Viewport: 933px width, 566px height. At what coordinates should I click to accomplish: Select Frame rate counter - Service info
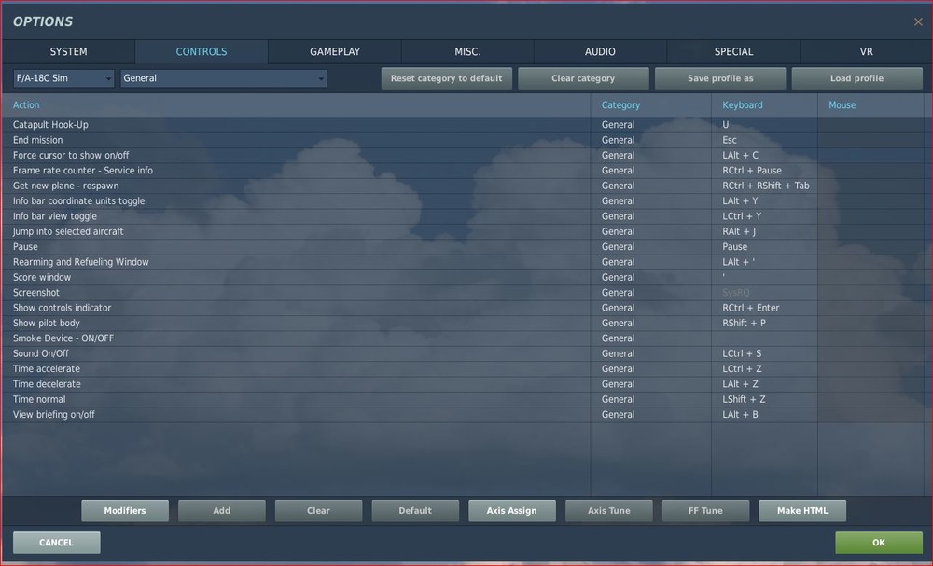[x=296, y=171]
